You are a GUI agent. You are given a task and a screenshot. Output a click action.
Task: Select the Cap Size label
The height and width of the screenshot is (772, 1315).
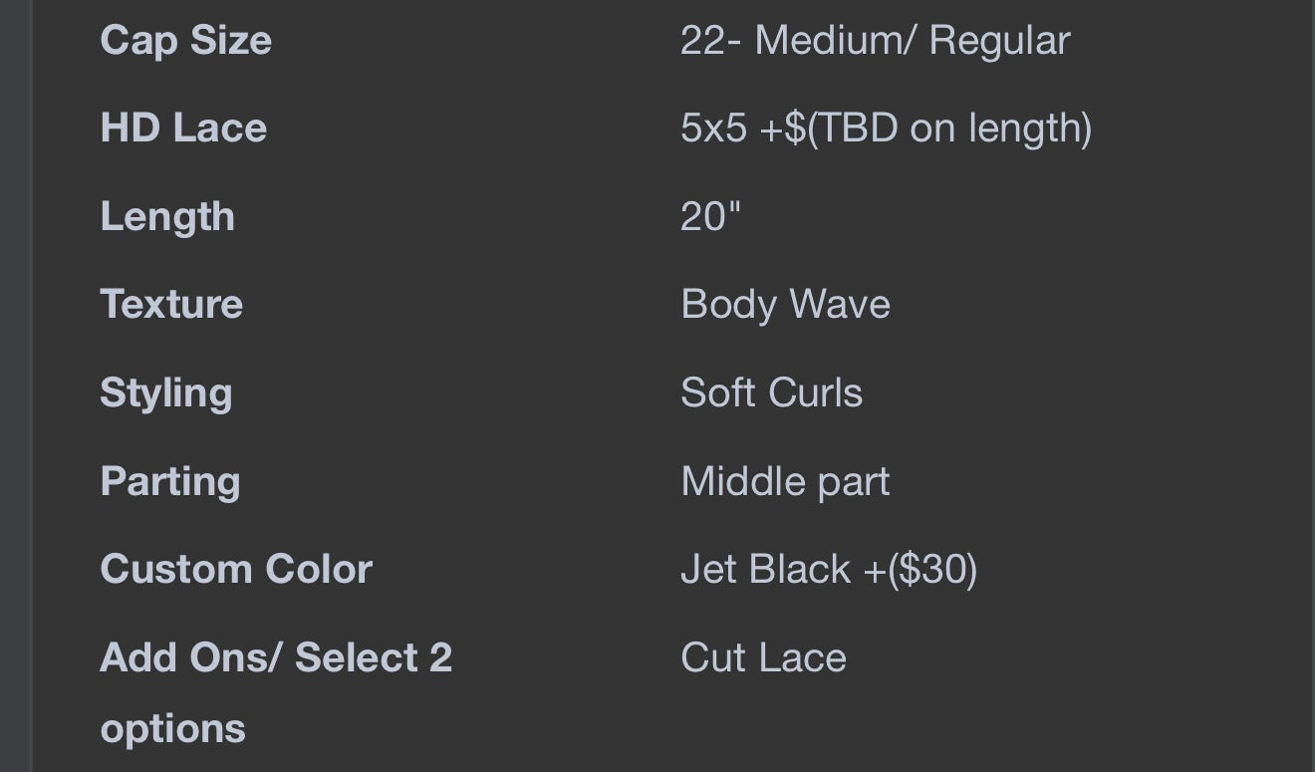coord(186,42)
